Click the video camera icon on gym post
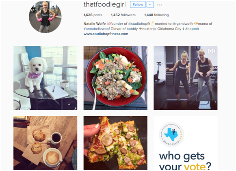236x171 pixels. (211, 51)
